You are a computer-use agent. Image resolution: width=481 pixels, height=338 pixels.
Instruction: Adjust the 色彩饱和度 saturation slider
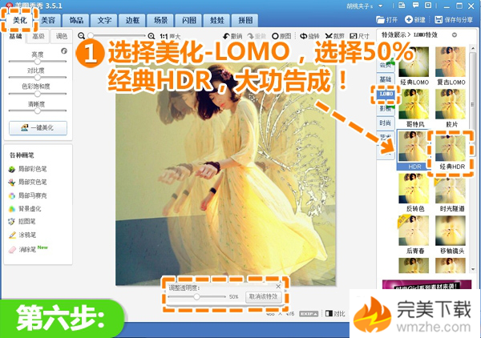pos(38,94)
